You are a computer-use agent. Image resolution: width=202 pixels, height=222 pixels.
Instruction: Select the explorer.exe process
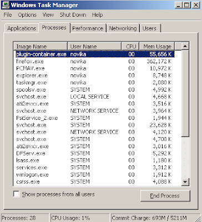(x=95, y=75)
